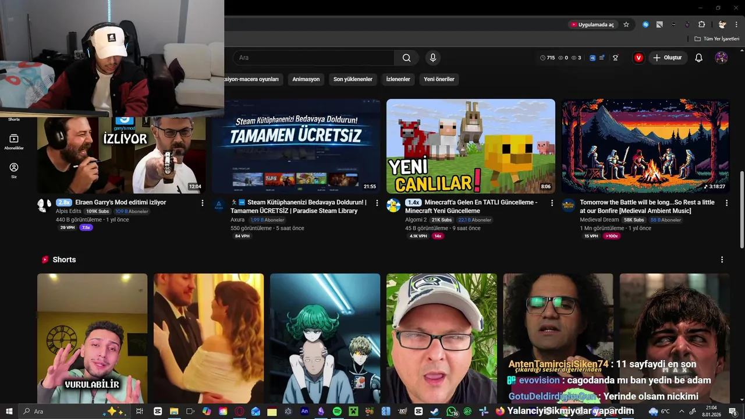Open more options for Steam Kütüphanenizi video
745x419 pixels.
tap(377, 203)
